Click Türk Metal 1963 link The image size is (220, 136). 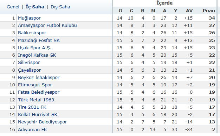(x=36, y=100)
